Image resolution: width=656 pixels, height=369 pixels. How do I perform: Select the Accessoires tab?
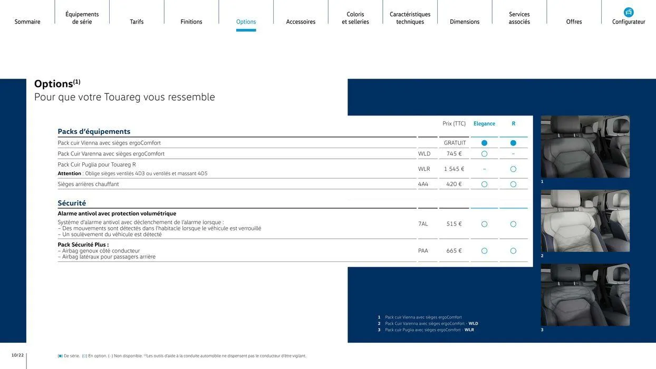click(x=301, y=22)
